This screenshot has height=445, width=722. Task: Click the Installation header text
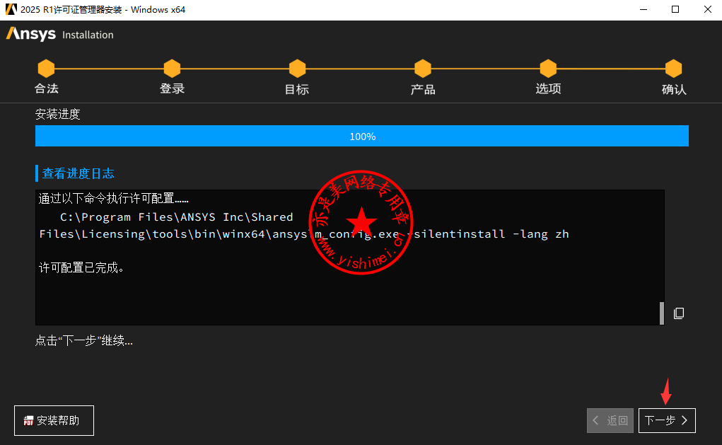tap(88, 35)
